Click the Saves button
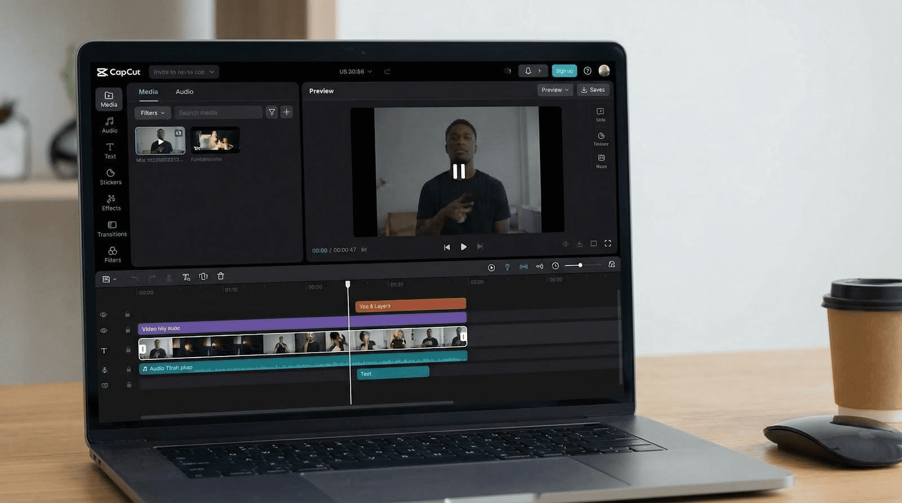 pyautogui.click(x=593, y=90)
